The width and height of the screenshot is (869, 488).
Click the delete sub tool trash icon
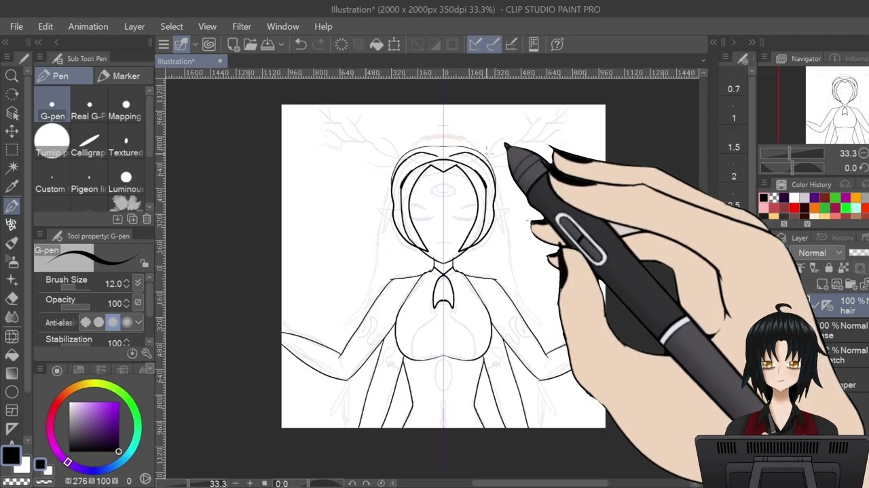click(147, 220)
